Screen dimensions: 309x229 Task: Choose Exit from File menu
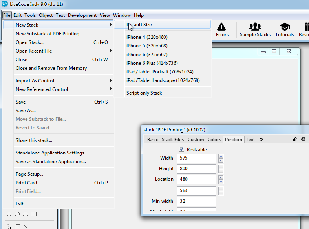59,204
